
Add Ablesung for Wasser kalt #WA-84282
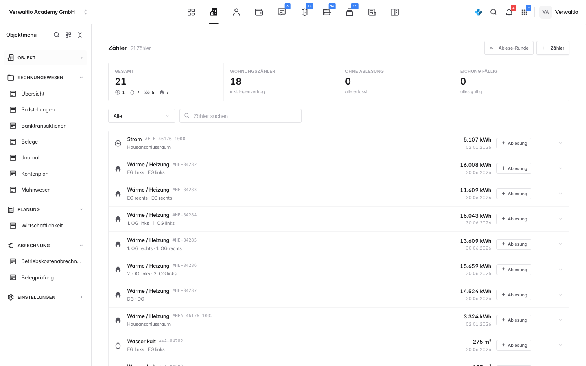pyautogui.click(x=514, y=345)
